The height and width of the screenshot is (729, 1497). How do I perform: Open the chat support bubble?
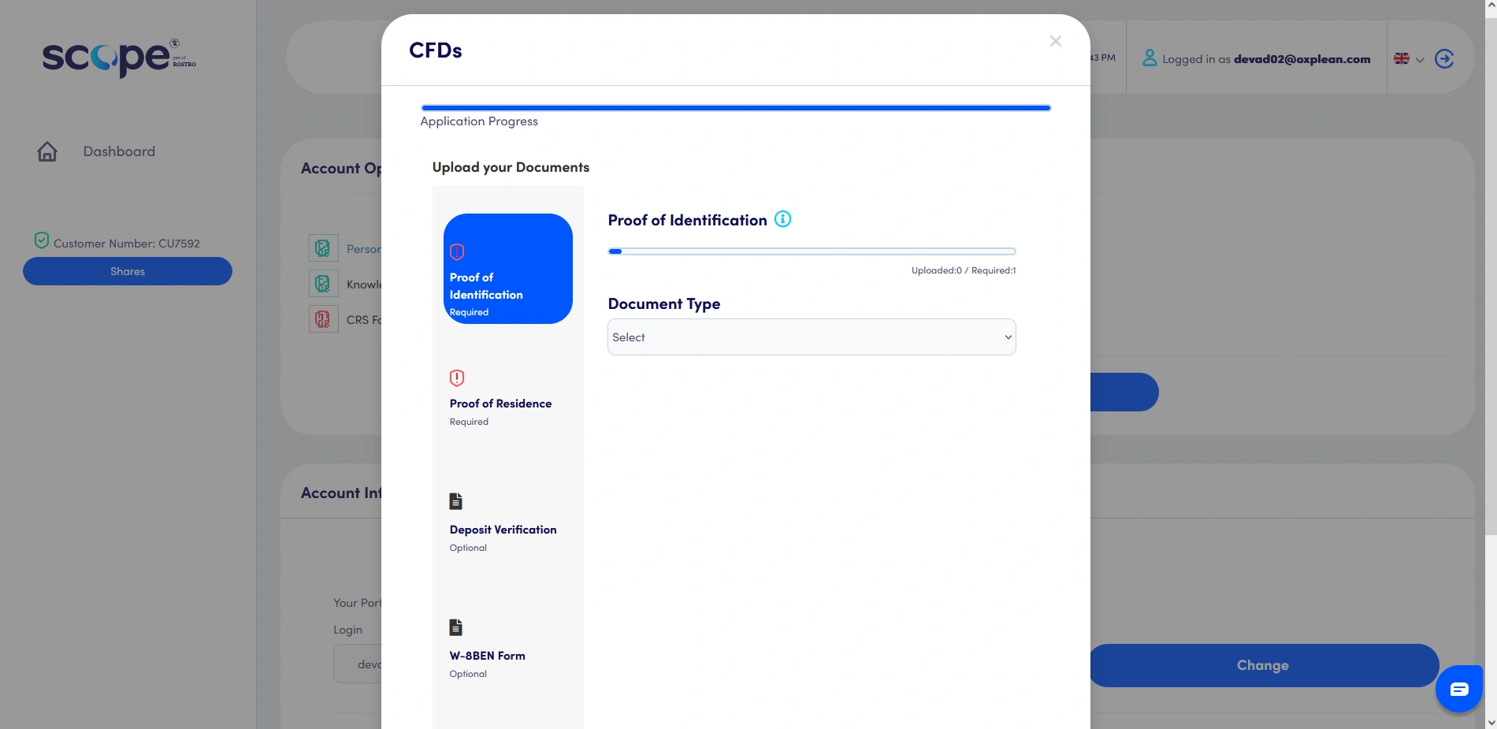click(1459, 689)
